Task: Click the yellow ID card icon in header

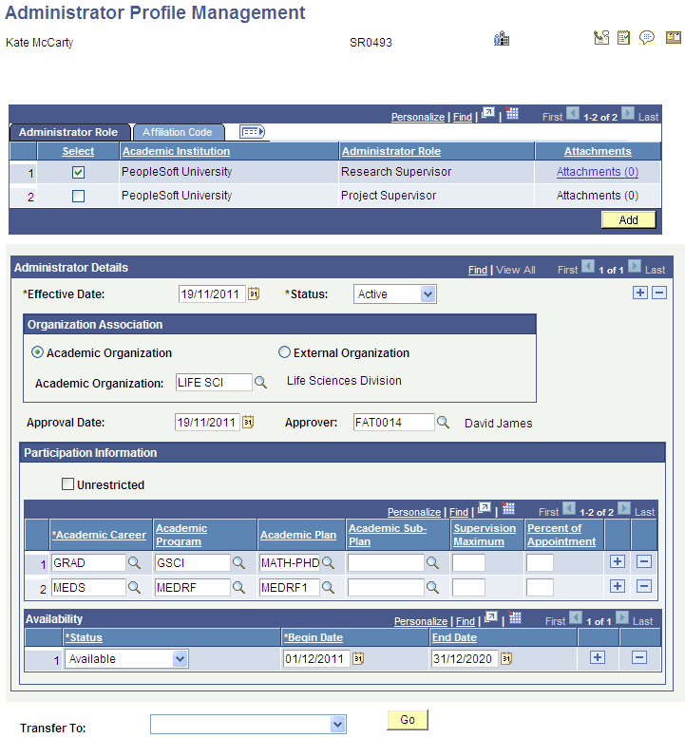Action: 674,38
